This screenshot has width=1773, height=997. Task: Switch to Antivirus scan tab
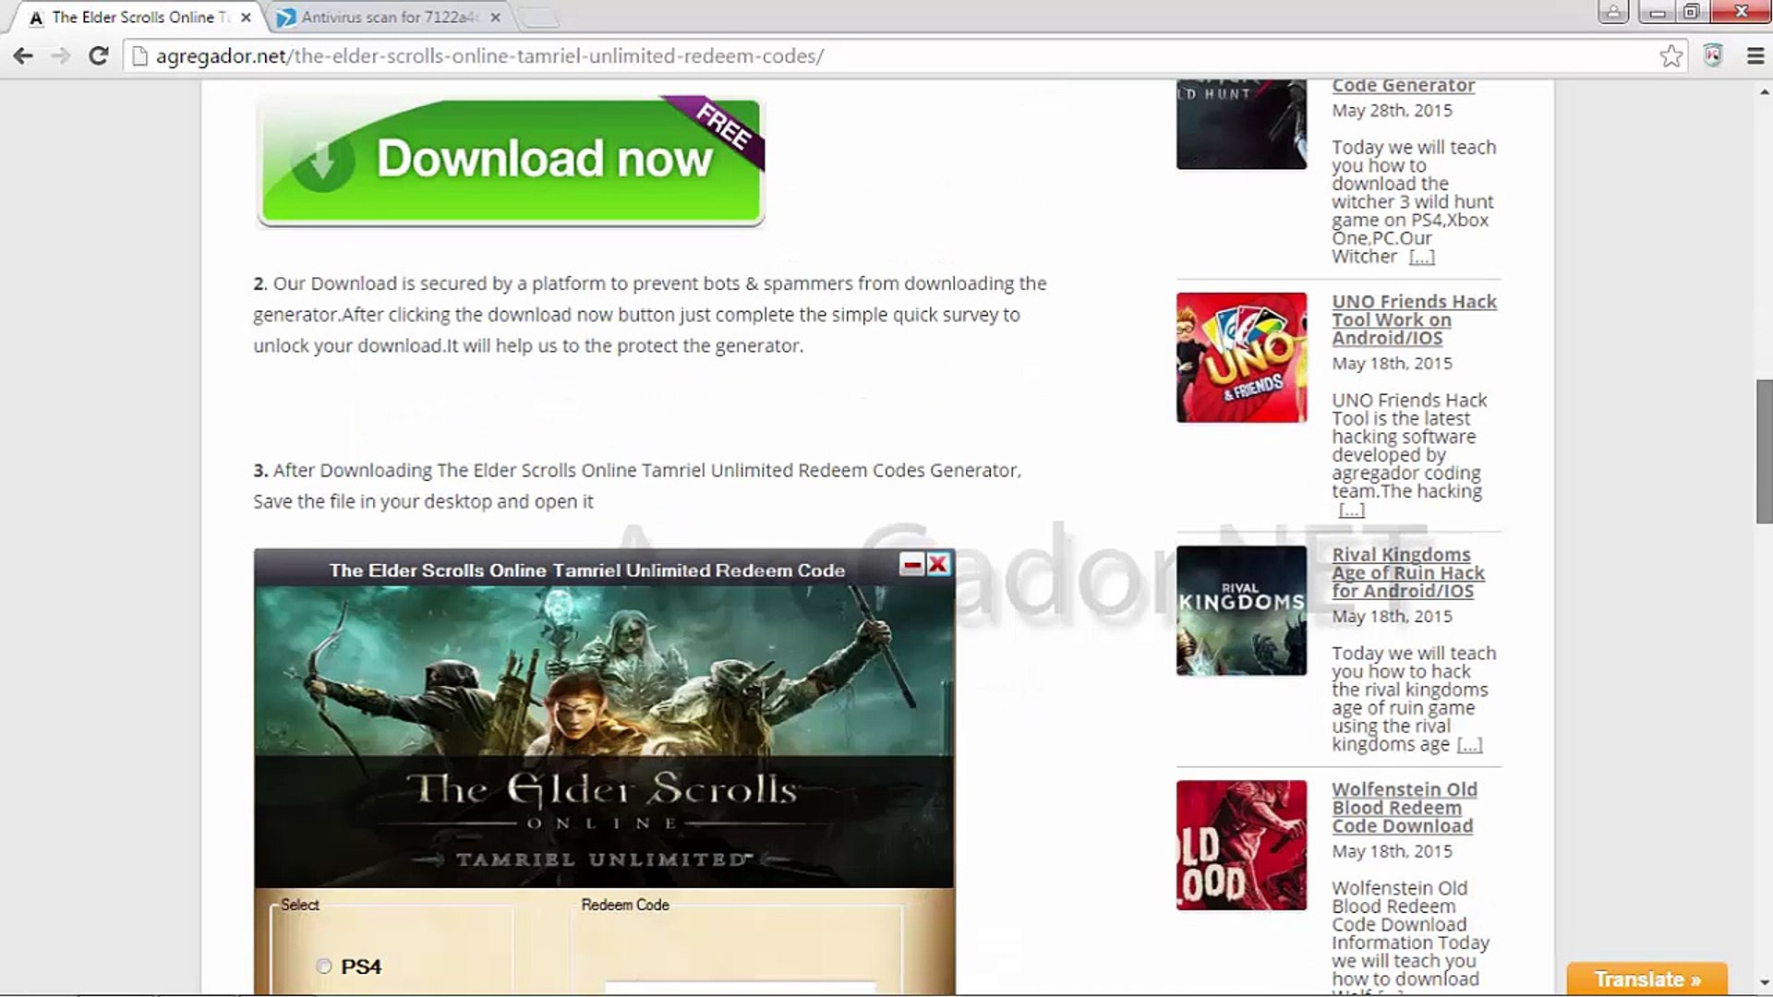pyautogui.click(x=388, y=18)
